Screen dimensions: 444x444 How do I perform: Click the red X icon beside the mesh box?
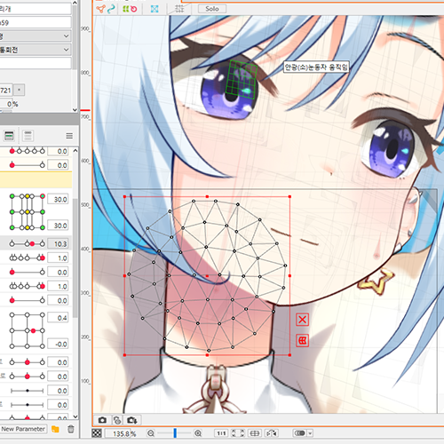click(302, 320)
